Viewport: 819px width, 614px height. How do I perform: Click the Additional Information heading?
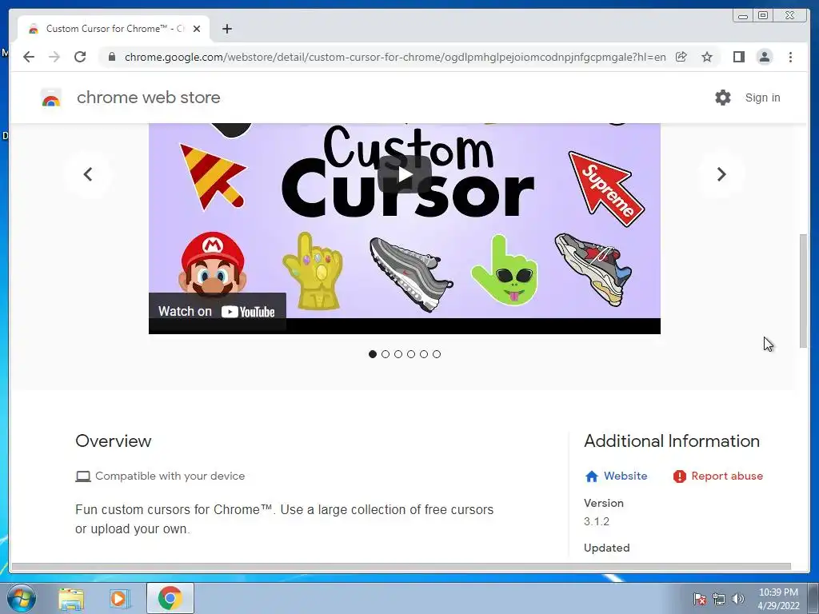click(672, 441)
